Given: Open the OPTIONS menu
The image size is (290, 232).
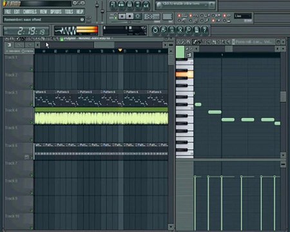Looking at the screenshot, I should 56,12.
